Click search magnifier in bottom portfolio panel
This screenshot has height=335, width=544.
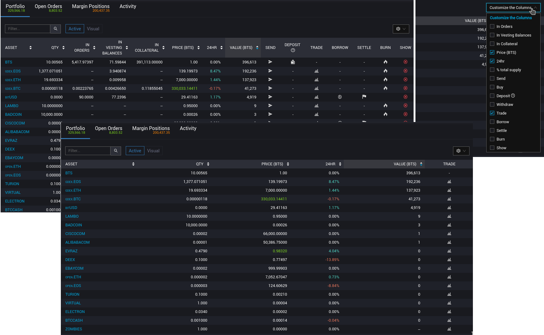pyautogui.click(x=116, y=151)
